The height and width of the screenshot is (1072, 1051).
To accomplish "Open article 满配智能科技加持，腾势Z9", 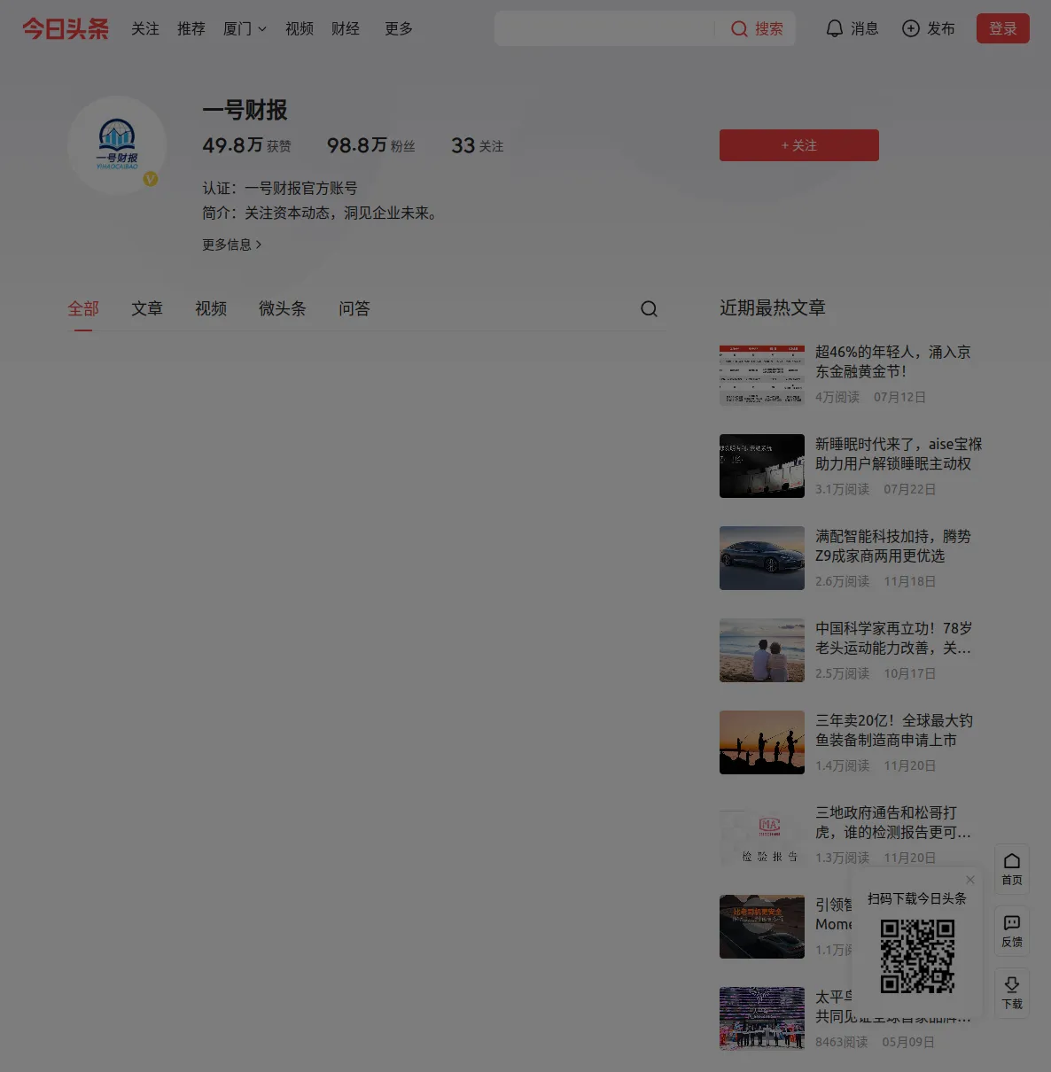I will coord(893,546).
